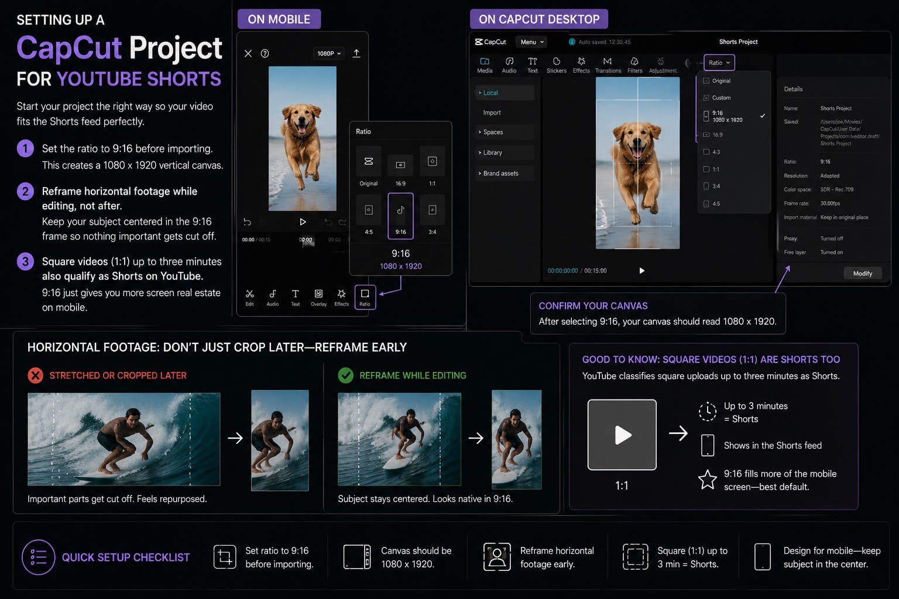Image resolution: width=899 pixels, height=599 pixels.
Task: Choose 4:5 in the mobile Ratio panel
Action: coord(369,216)
